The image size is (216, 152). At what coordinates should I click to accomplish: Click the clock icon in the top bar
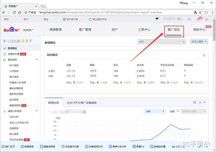(189, 19)
